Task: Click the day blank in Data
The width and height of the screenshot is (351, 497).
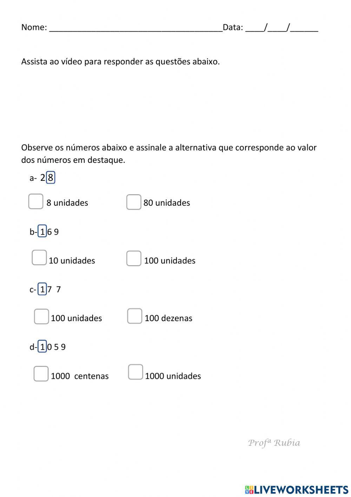Action: [255, 28]
